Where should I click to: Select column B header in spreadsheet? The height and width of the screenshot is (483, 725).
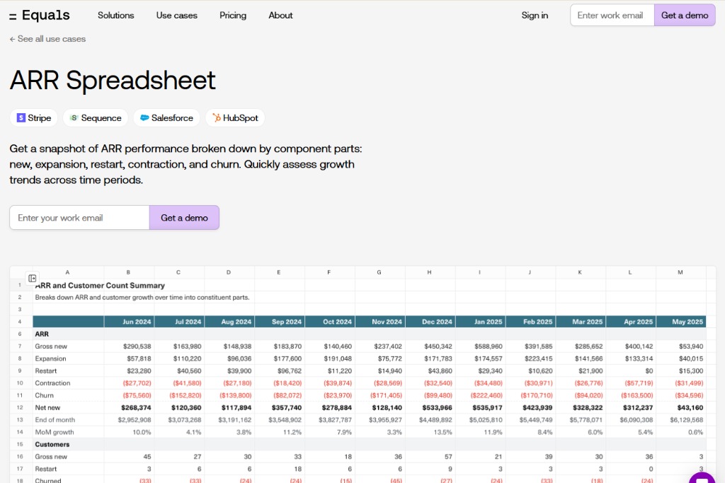128,272
